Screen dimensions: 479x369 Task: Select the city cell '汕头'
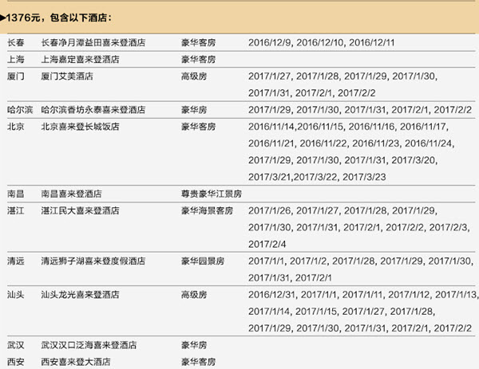(16, 294)
